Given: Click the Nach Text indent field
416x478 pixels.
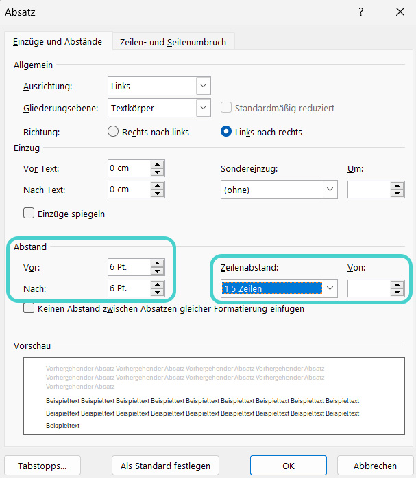Looking at the screenshot, I should point(130,190).
